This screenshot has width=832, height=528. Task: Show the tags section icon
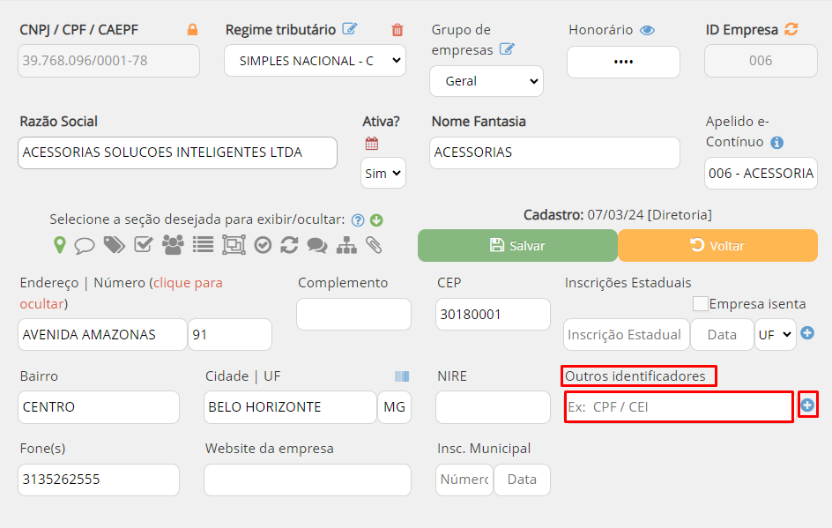coord(114,245)
